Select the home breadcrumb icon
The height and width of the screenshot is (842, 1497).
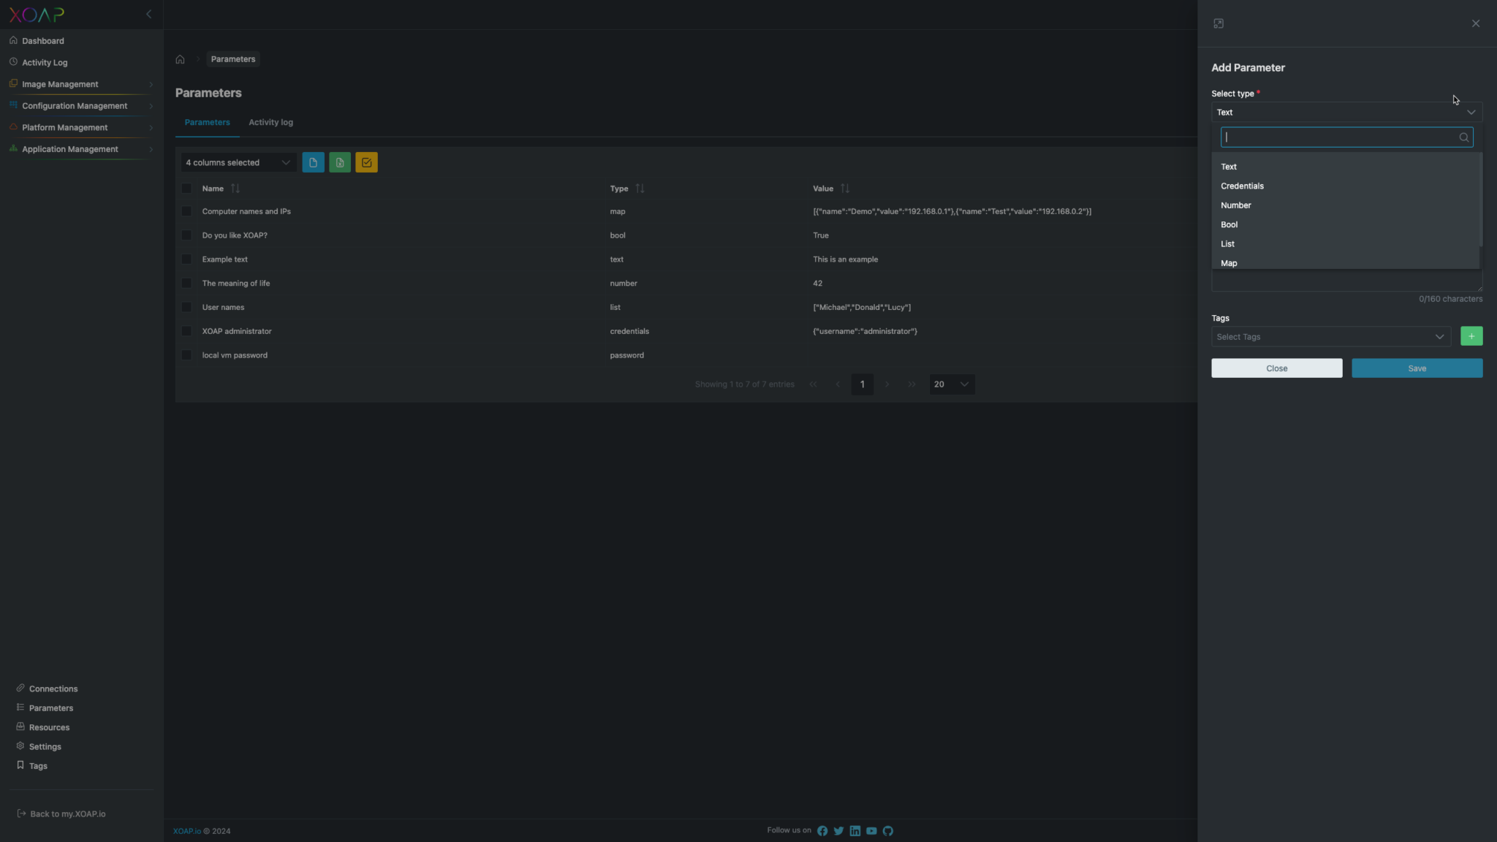(x=180, y=58)
